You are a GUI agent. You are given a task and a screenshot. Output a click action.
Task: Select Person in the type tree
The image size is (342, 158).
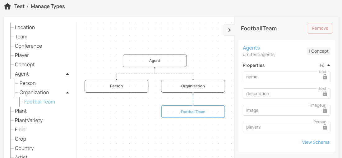(x=27, y=83)
